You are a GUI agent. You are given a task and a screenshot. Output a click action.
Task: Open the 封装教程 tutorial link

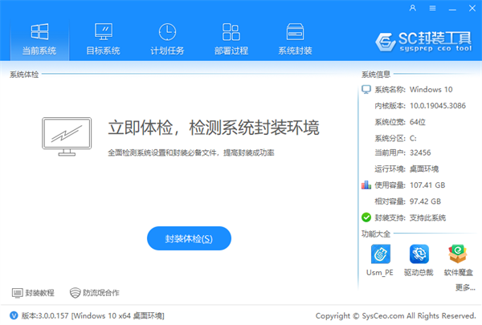[x=34, y=292]
